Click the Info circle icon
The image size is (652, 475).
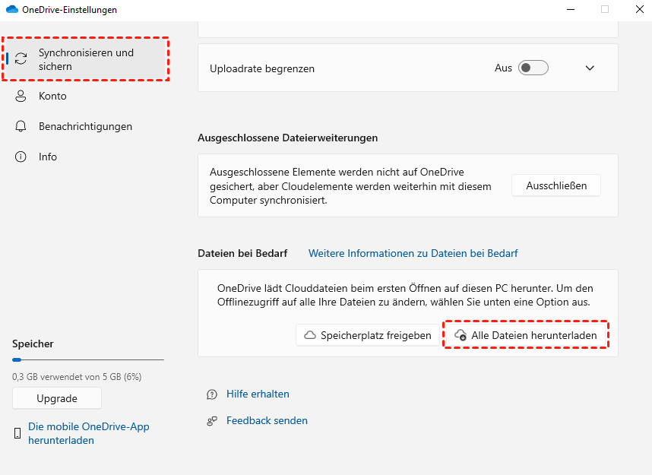(21, 157)
